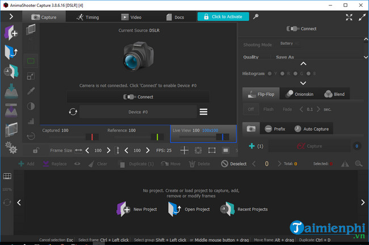Image resolution: width=369 pixels, height=245 pixels.
Task: Expand section with down chevron below Histogram
Action: coord(303,83)
